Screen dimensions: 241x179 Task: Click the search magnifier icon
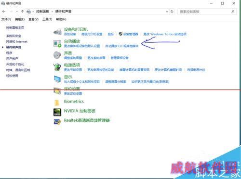point(233,12)
